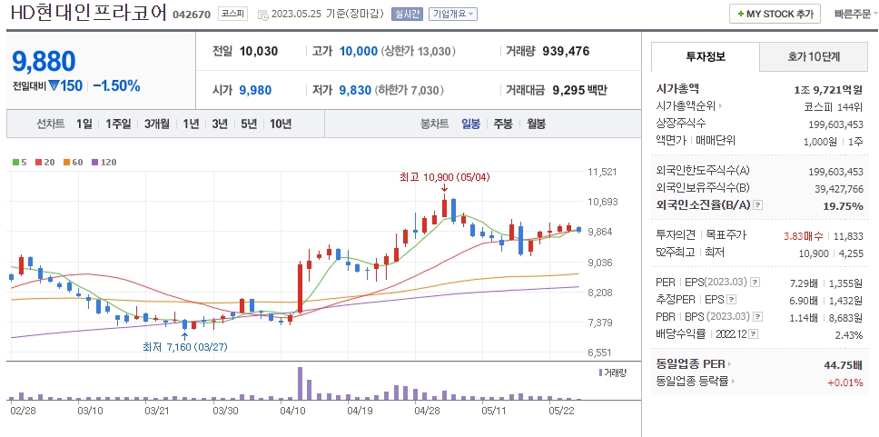Screen dimensions: 879x437
Task: Select the 주봉 candlestick chart
Action: (503, 124)
